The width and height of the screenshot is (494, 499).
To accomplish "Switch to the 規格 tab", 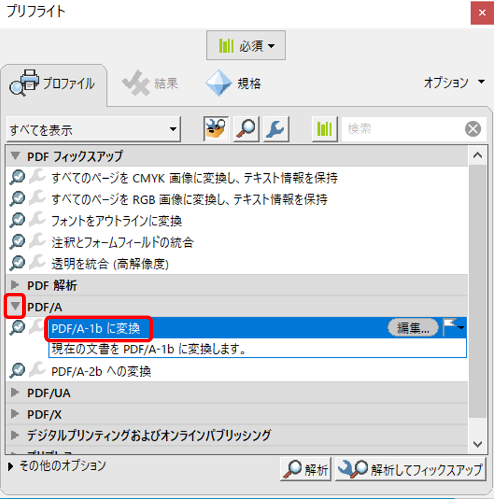I will [x=233, y=84].
